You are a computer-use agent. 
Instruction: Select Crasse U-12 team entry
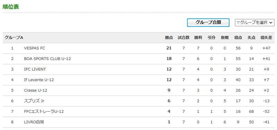36,90
